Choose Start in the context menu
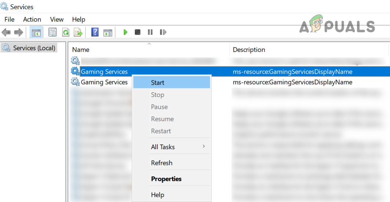This screenshot has height=202, width=390. point(172,82)
